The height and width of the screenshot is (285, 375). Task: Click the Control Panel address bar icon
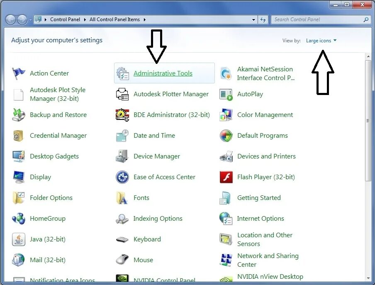pos(38,19)
